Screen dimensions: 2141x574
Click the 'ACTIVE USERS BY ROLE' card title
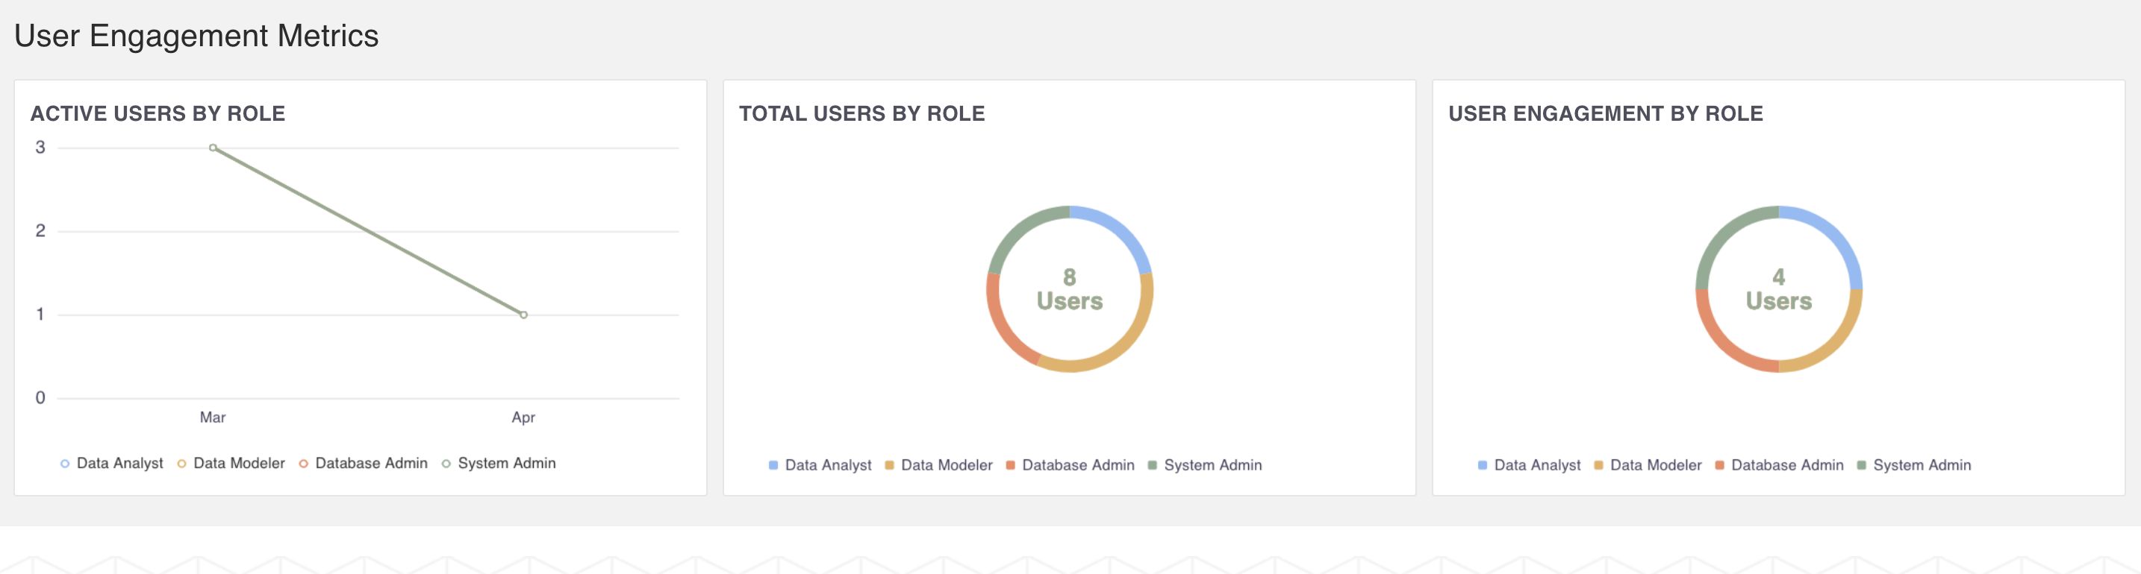tap(158, 113)
